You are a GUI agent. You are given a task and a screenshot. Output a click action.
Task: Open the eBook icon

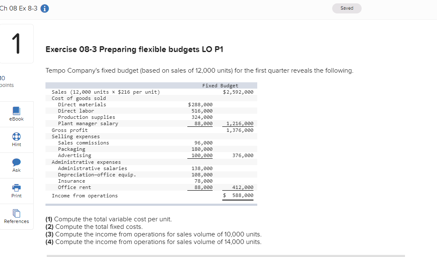pos(16,111)
